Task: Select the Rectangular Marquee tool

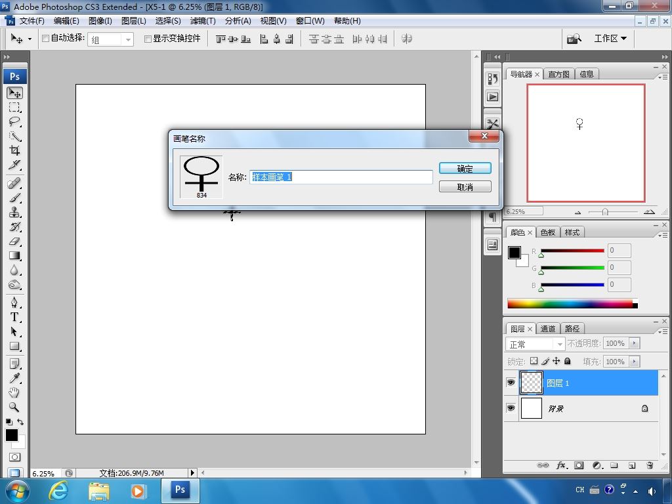Action: pos(14,107)
